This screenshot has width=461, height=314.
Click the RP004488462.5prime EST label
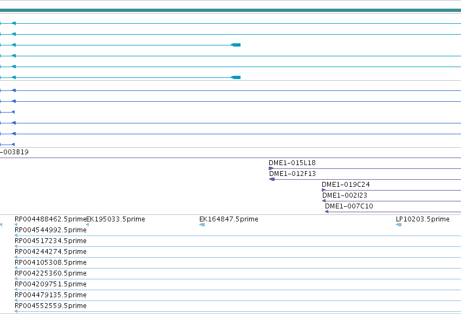click(50, 219)
